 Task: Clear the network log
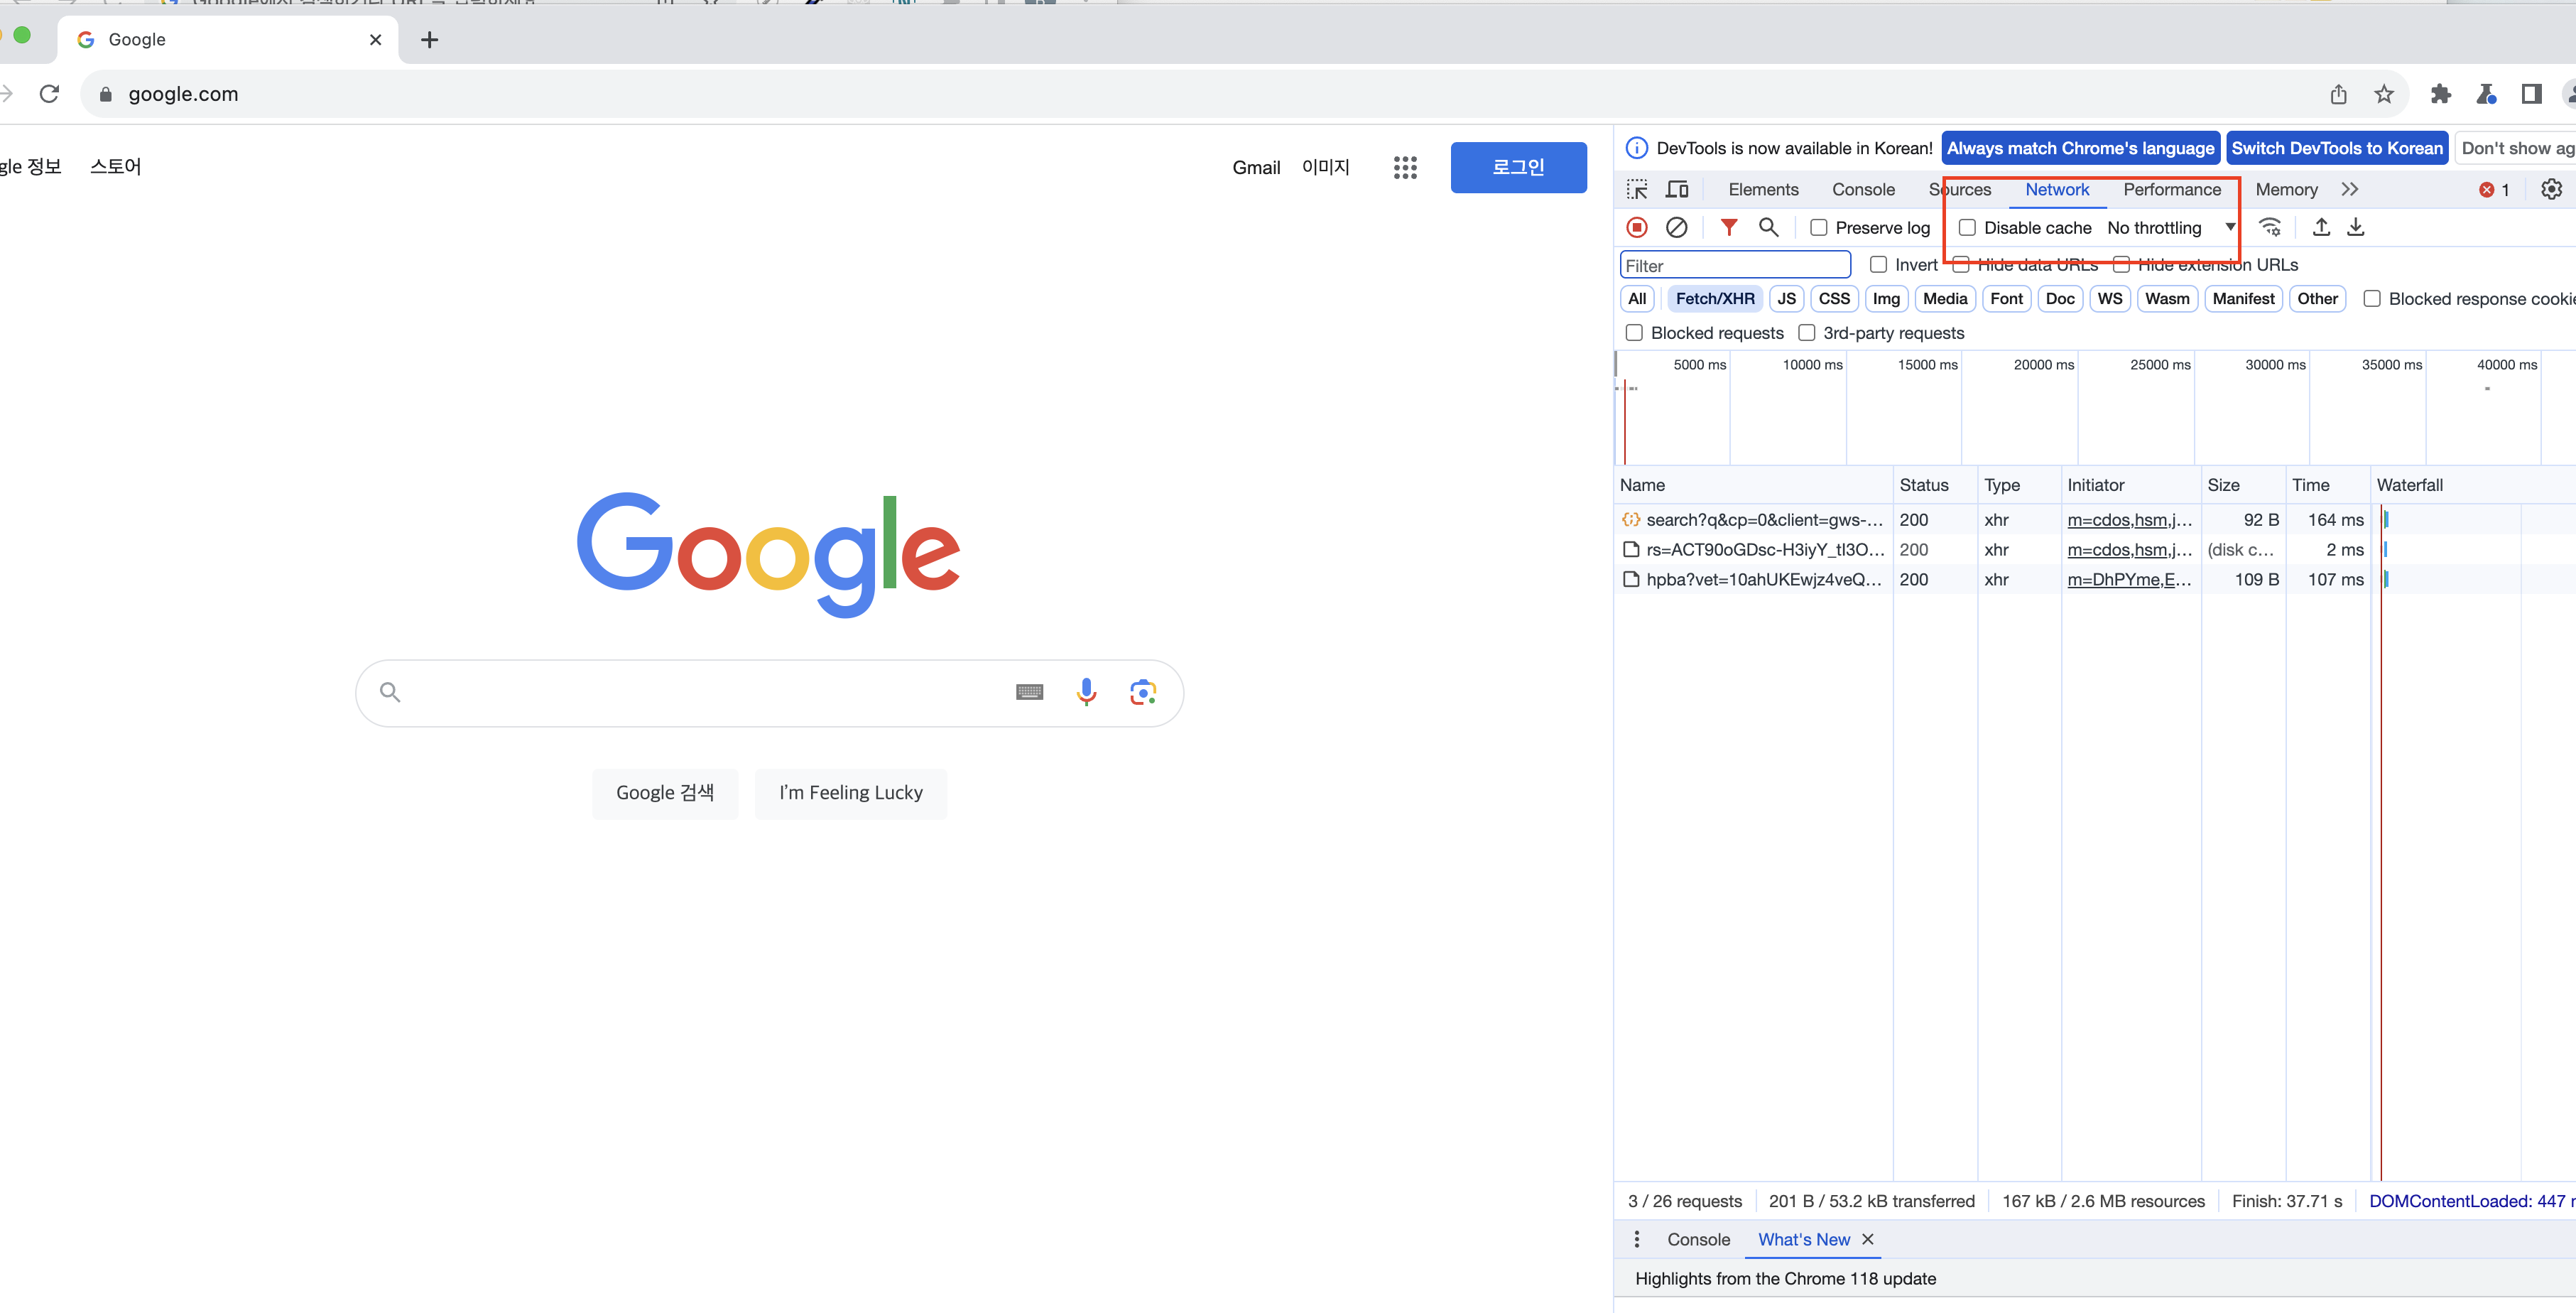[1677, 228]
